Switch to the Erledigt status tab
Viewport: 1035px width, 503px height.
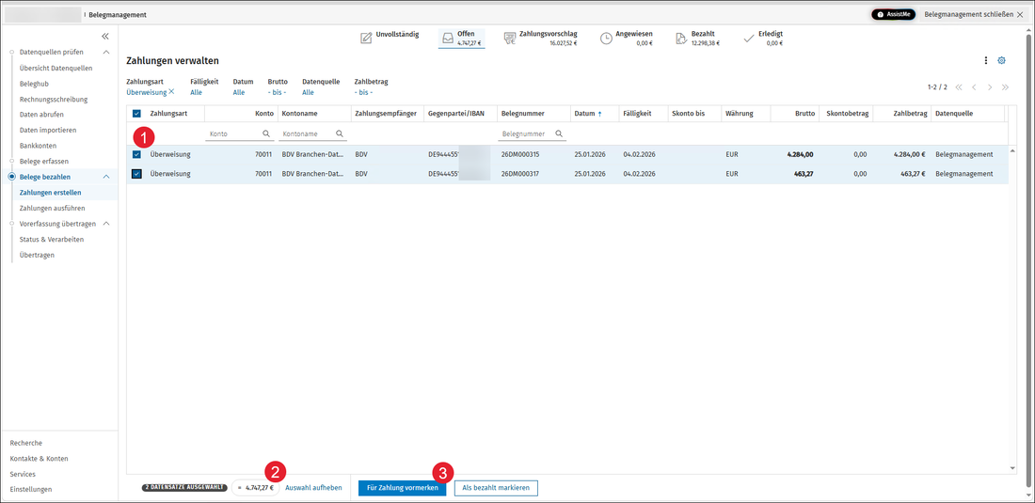click(763, 38)
